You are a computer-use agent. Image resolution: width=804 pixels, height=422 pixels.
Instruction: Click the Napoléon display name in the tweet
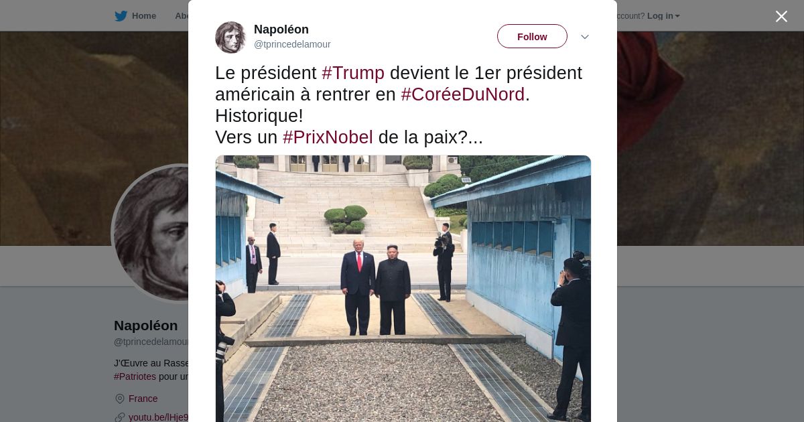(281, 29)
